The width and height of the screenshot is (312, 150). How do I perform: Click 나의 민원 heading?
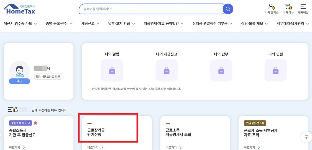tap(276, 54)
